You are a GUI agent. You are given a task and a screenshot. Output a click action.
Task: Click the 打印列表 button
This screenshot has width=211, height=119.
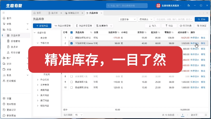[x=186, y=26]
